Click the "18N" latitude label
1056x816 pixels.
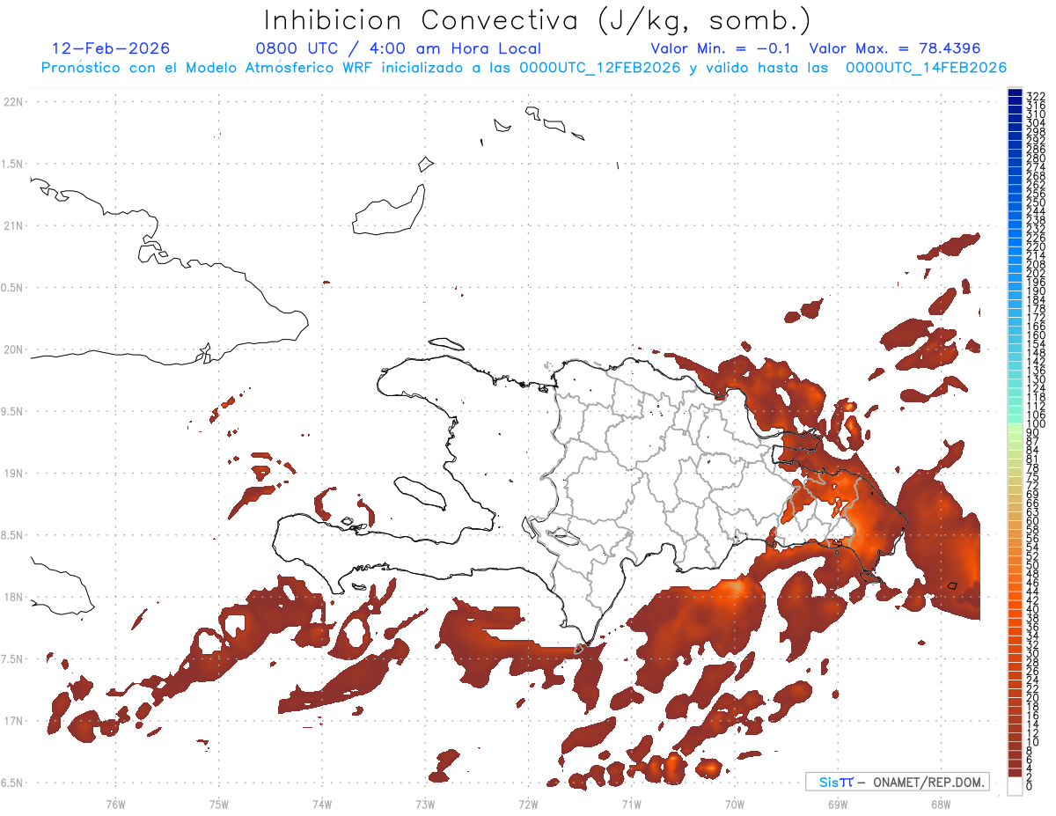[13, 598]
